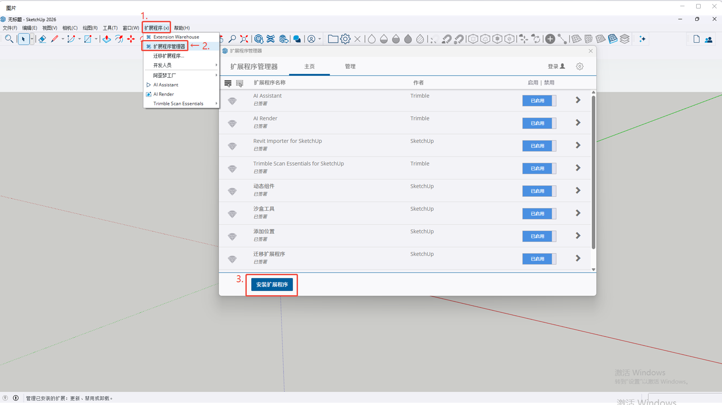Image resolution: width=722 pixels, height=405 pixels.
Task: Toggle the AI Assistant enabled switch
Action: [x=539, y=100]
